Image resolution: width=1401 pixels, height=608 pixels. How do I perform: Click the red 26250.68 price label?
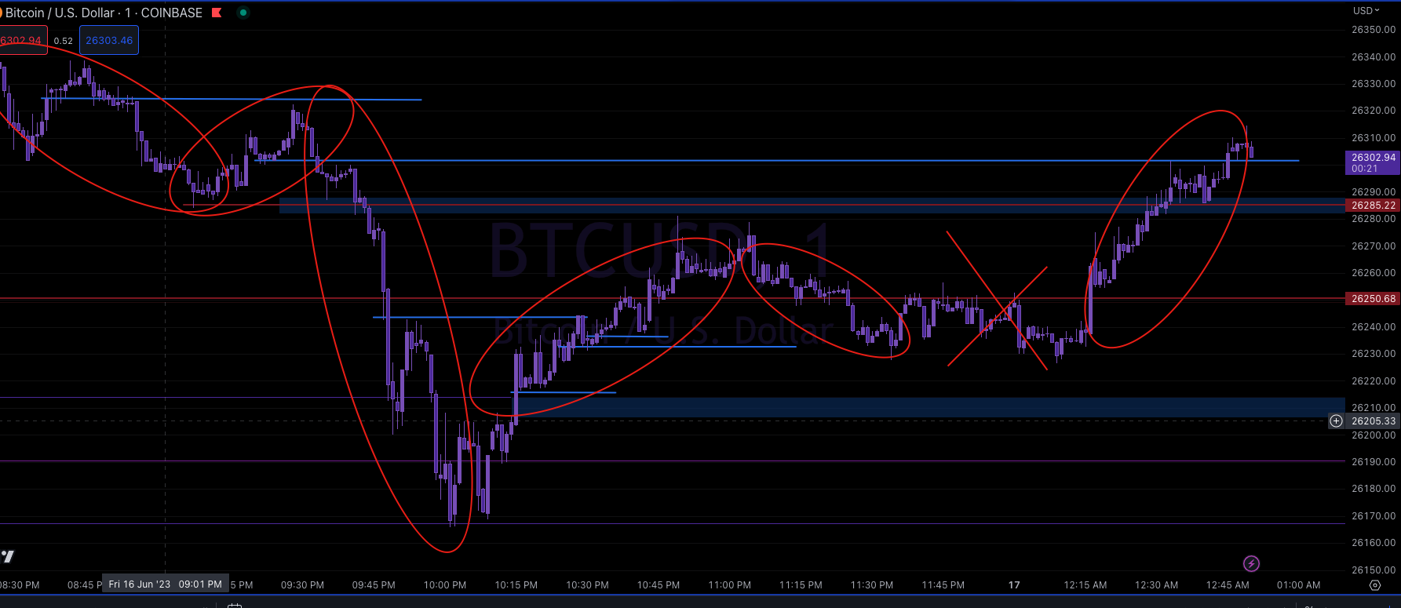[x=1373, y=299]
